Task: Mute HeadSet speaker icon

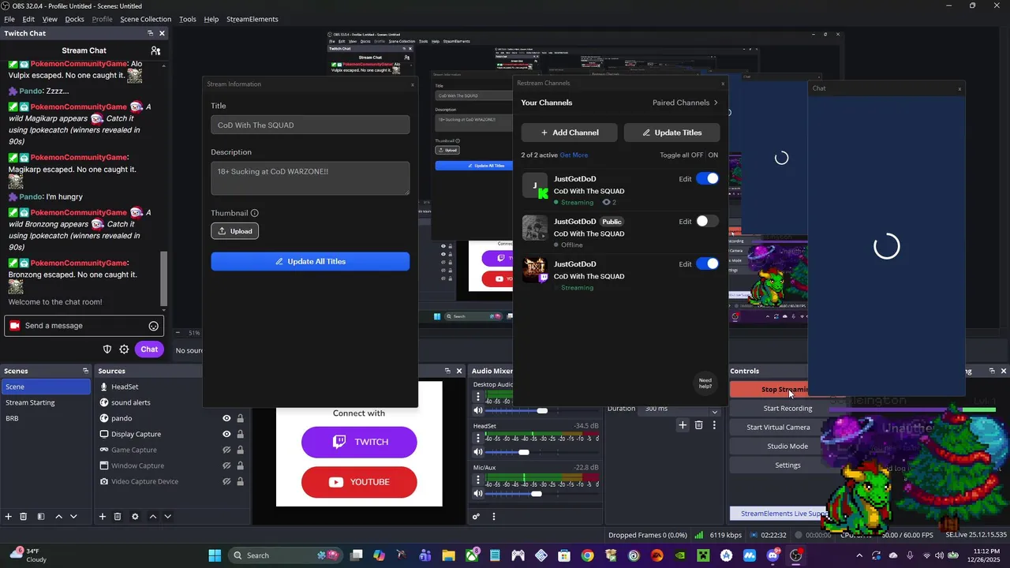Action: pos(477,452)
